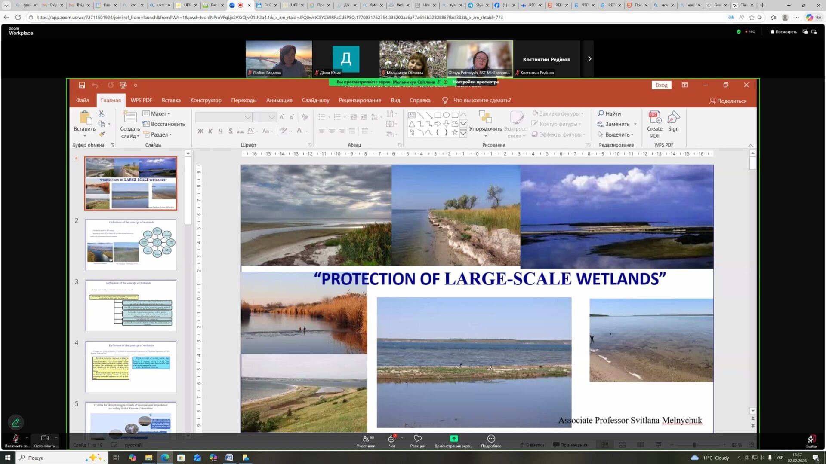The height and width of the screenshot is (464, 826).
Task: Open the More options (Подробнее) menu
Action: coord(491,440)
